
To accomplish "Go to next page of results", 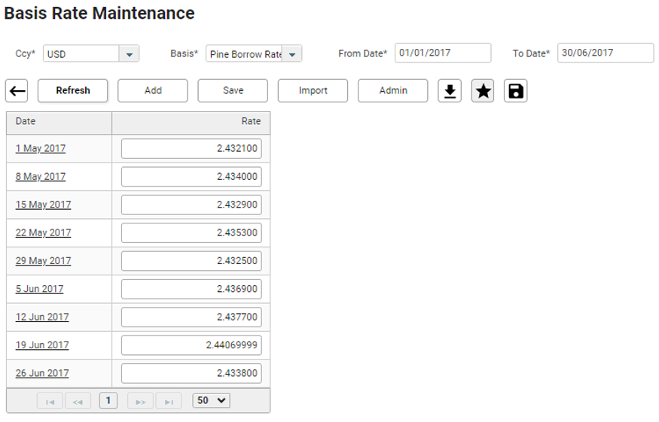I will [x=140, y=402].
